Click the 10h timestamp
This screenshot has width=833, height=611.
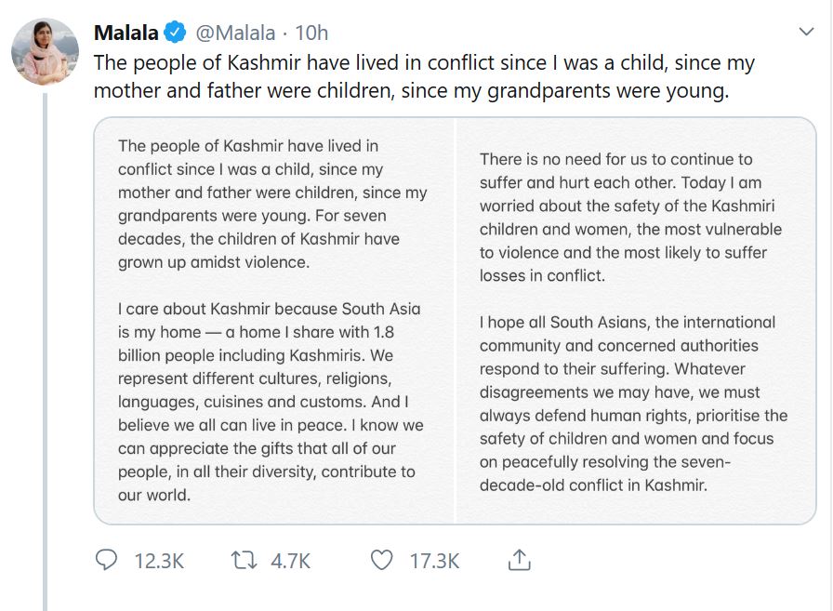311,33
